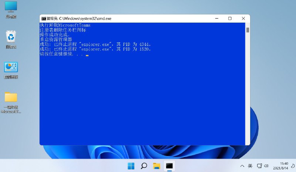
Task: Open volume speaker tray icon
Action: coord(266,166)
